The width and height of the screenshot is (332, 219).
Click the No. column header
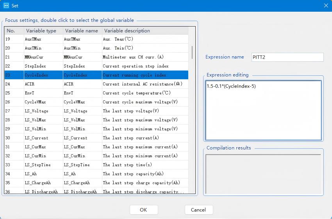click(x=14, y=31)
